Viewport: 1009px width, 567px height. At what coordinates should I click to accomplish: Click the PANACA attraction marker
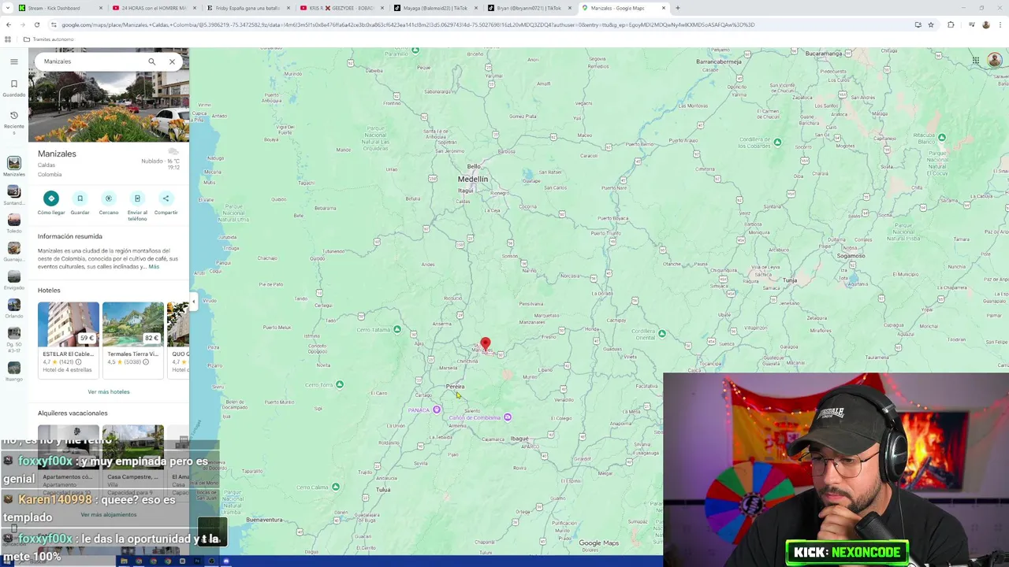[437, 409]
